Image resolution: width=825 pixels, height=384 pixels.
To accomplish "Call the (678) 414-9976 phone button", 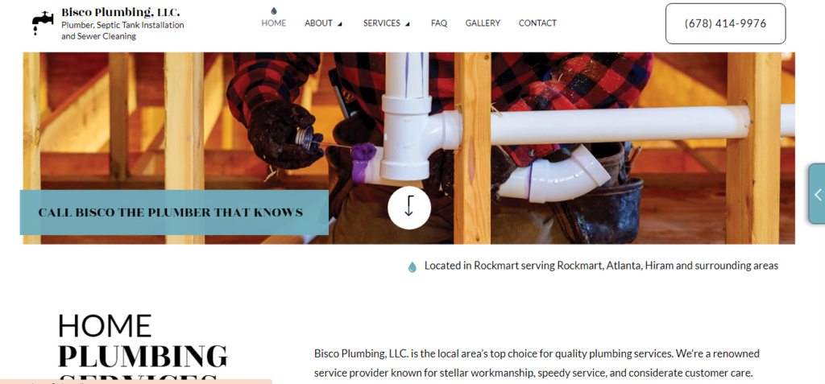I will pos(726,23).
